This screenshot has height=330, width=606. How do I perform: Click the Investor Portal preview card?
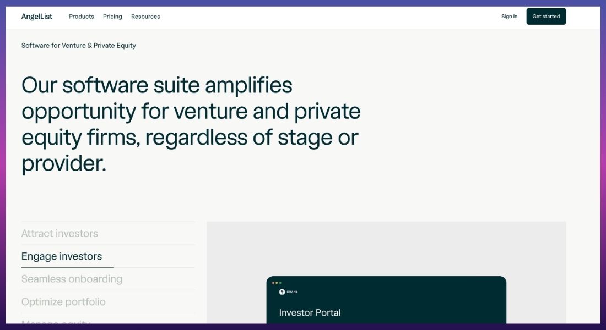click(x=386, y=300)
